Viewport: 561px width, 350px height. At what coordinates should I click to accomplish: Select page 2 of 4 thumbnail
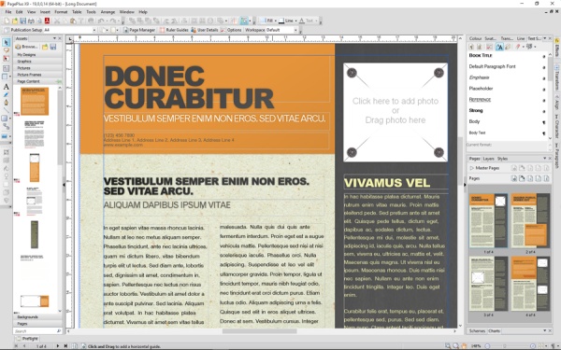(x=530, y=220)
